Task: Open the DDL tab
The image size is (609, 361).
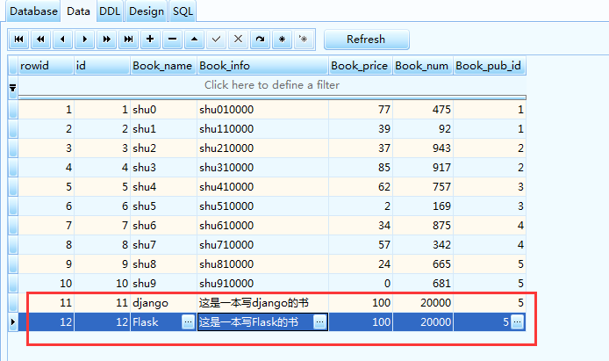Action: click(x=110, y=11)
